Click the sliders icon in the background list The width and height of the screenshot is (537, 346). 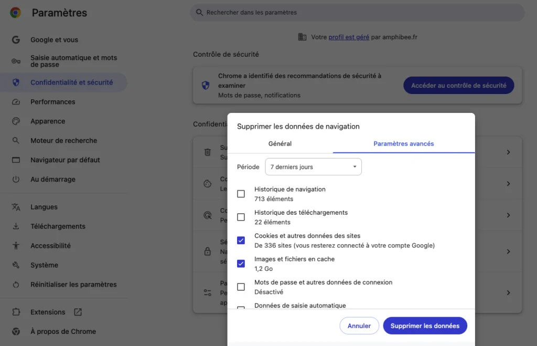point(208,293)
